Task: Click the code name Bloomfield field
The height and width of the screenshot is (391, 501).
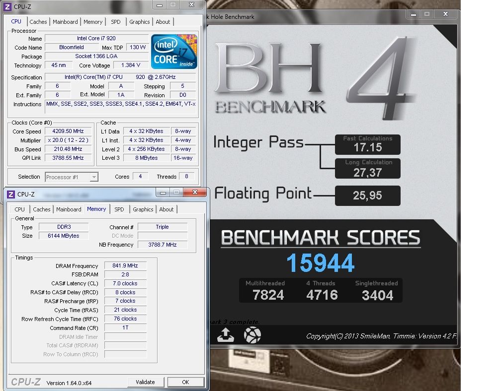Action: click(72, 47)
